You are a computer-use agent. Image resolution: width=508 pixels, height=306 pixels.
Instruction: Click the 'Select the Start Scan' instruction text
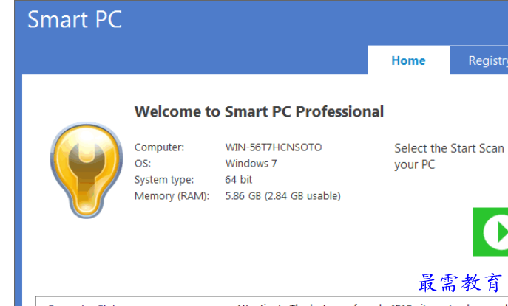[x=449, y=148]
